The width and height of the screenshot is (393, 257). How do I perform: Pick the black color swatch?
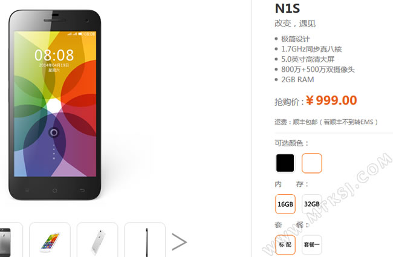click(285, 163)
